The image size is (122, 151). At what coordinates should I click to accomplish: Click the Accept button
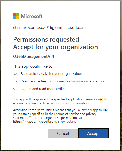pos(93,133)
